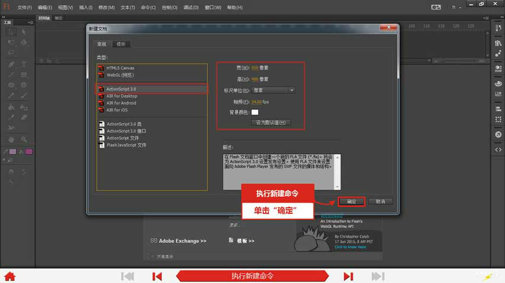Screen dimensions: 505x283
Task: Select the Oval tool
Action: pos(11,85)
